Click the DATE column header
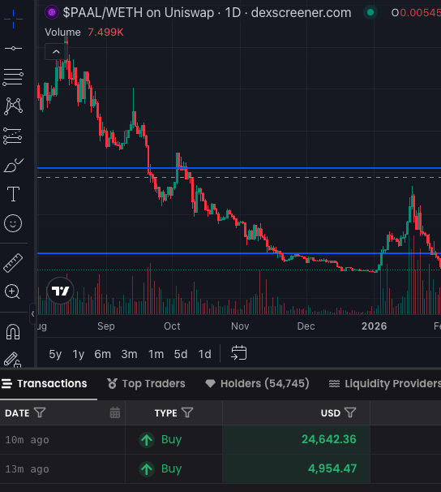Image resolution: width=441 pixels, height=492 pixels. (x=17, y=413)
